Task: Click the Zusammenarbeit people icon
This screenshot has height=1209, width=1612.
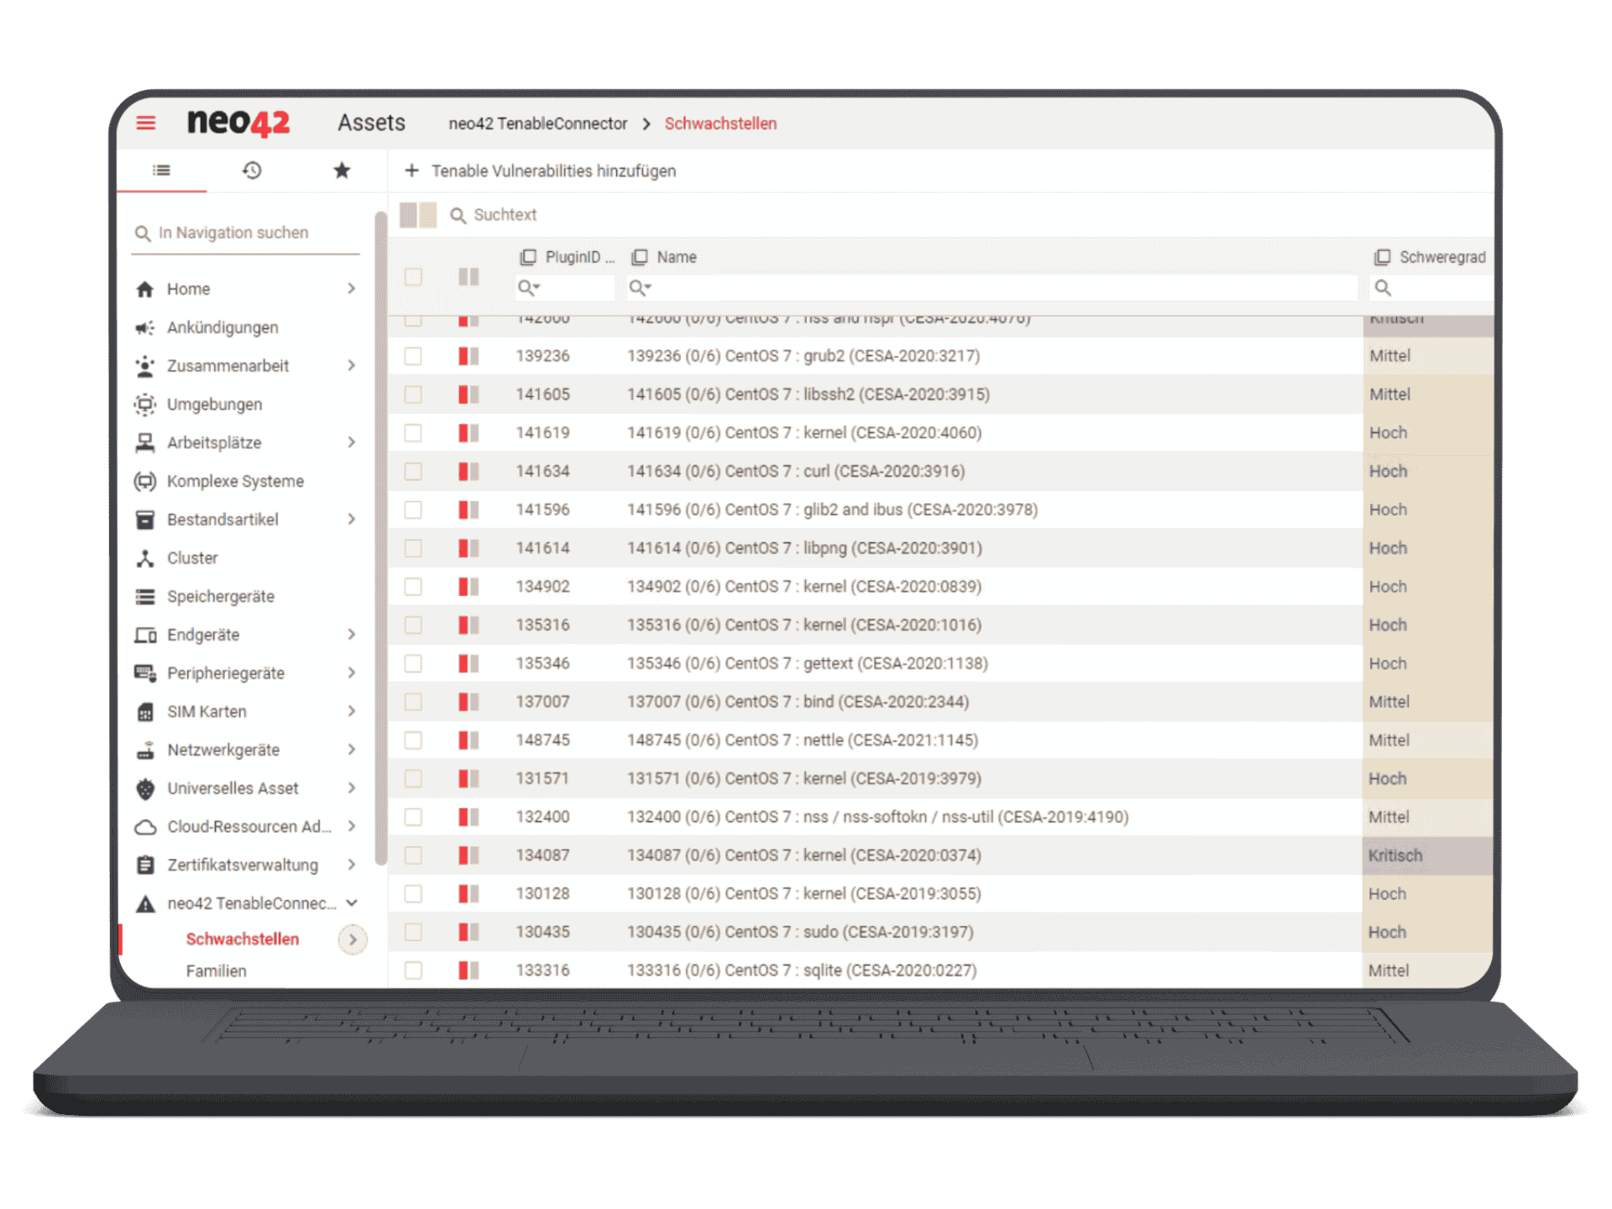Action: coord(145,366)
